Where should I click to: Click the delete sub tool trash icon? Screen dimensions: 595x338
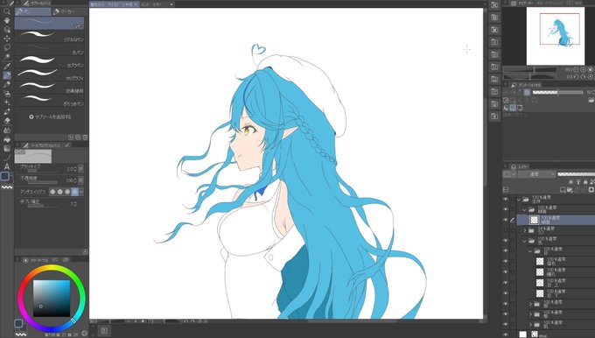click(85, 137)
